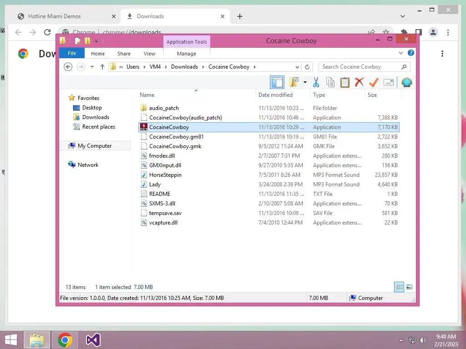Viewport: 466px width, 349px height.
Task: Click the Downloads breadcrumb in address bar
Action: pos(184,67)
